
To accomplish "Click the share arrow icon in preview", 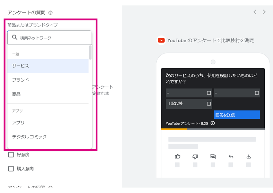I will (231, 157).
